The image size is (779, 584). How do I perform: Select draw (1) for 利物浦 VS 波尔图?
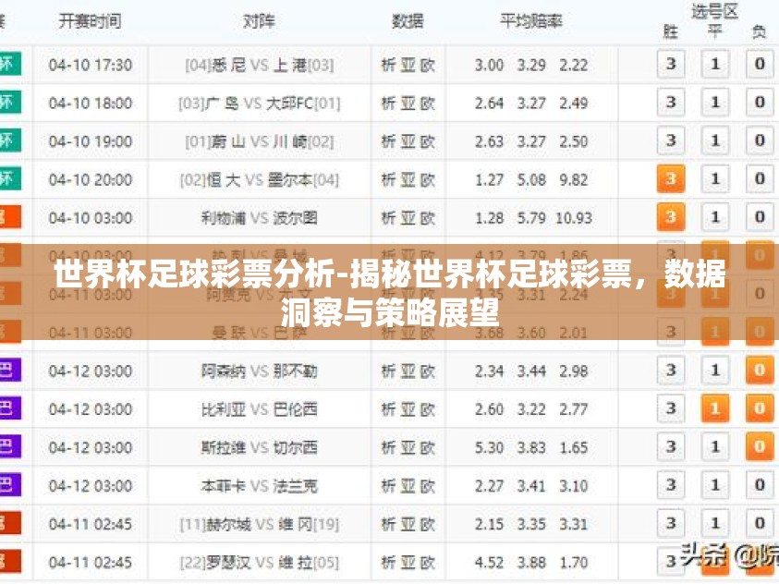715,217
